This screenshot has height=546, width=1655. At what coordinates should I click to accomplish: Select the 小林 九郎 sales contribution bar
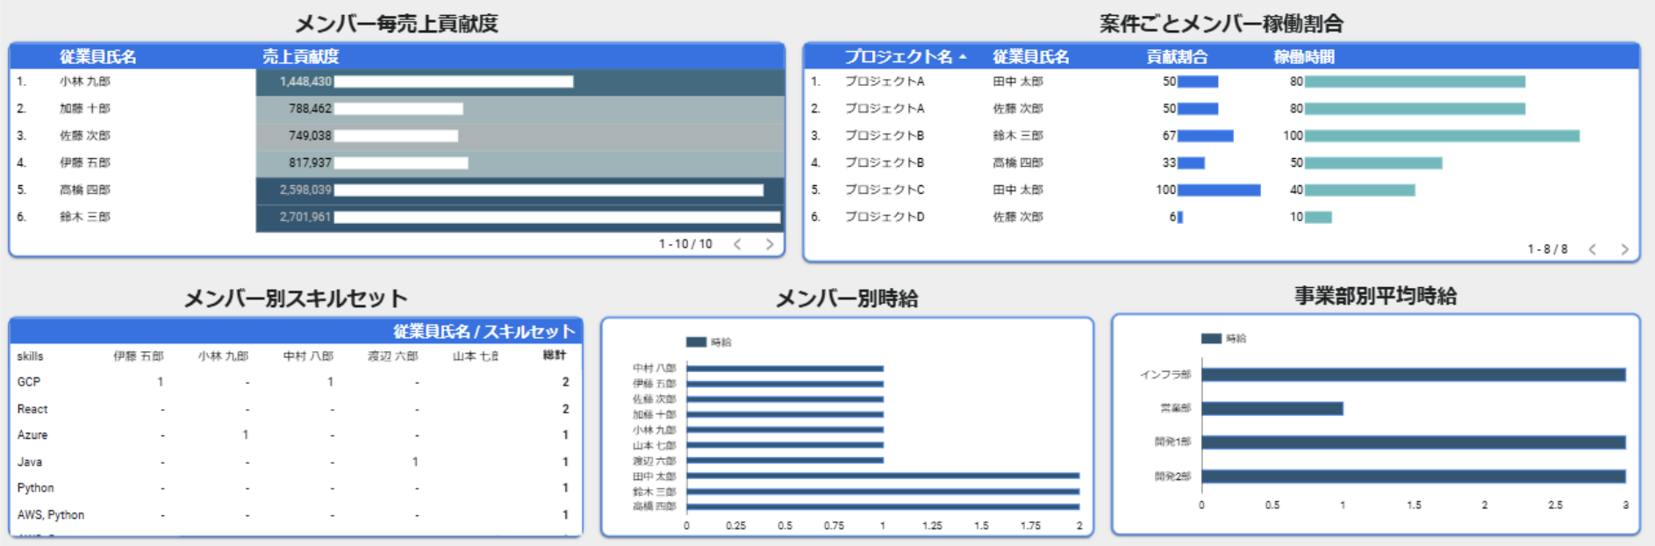pos(453,82)
